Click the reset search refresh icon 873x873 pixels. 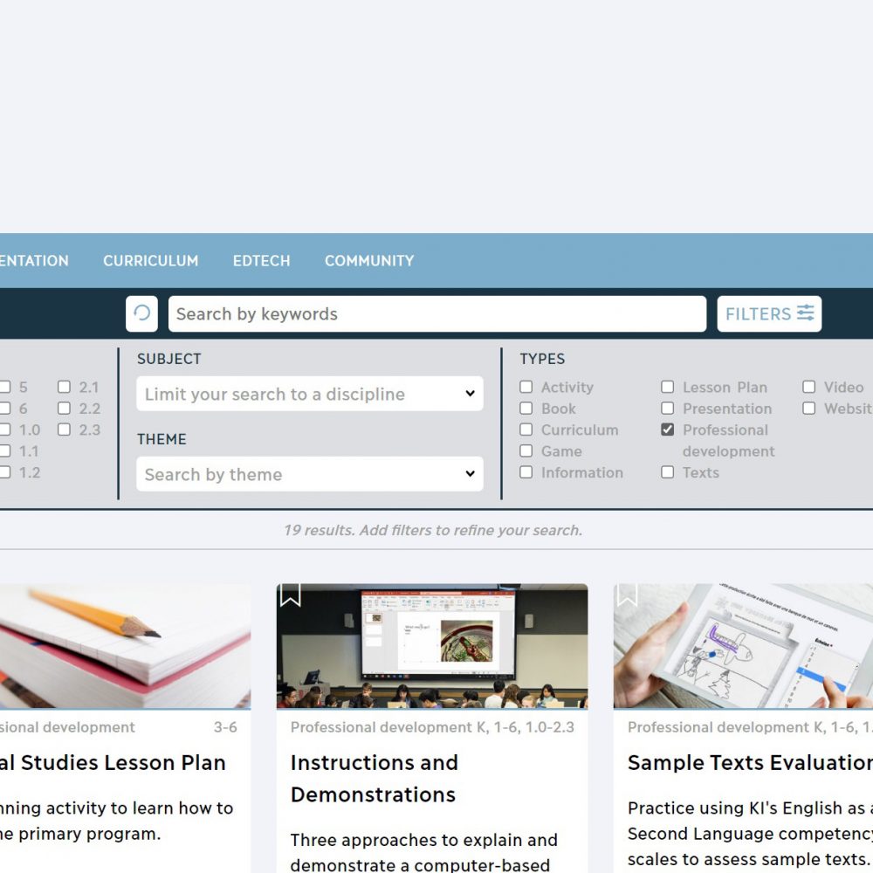[141, 313]
